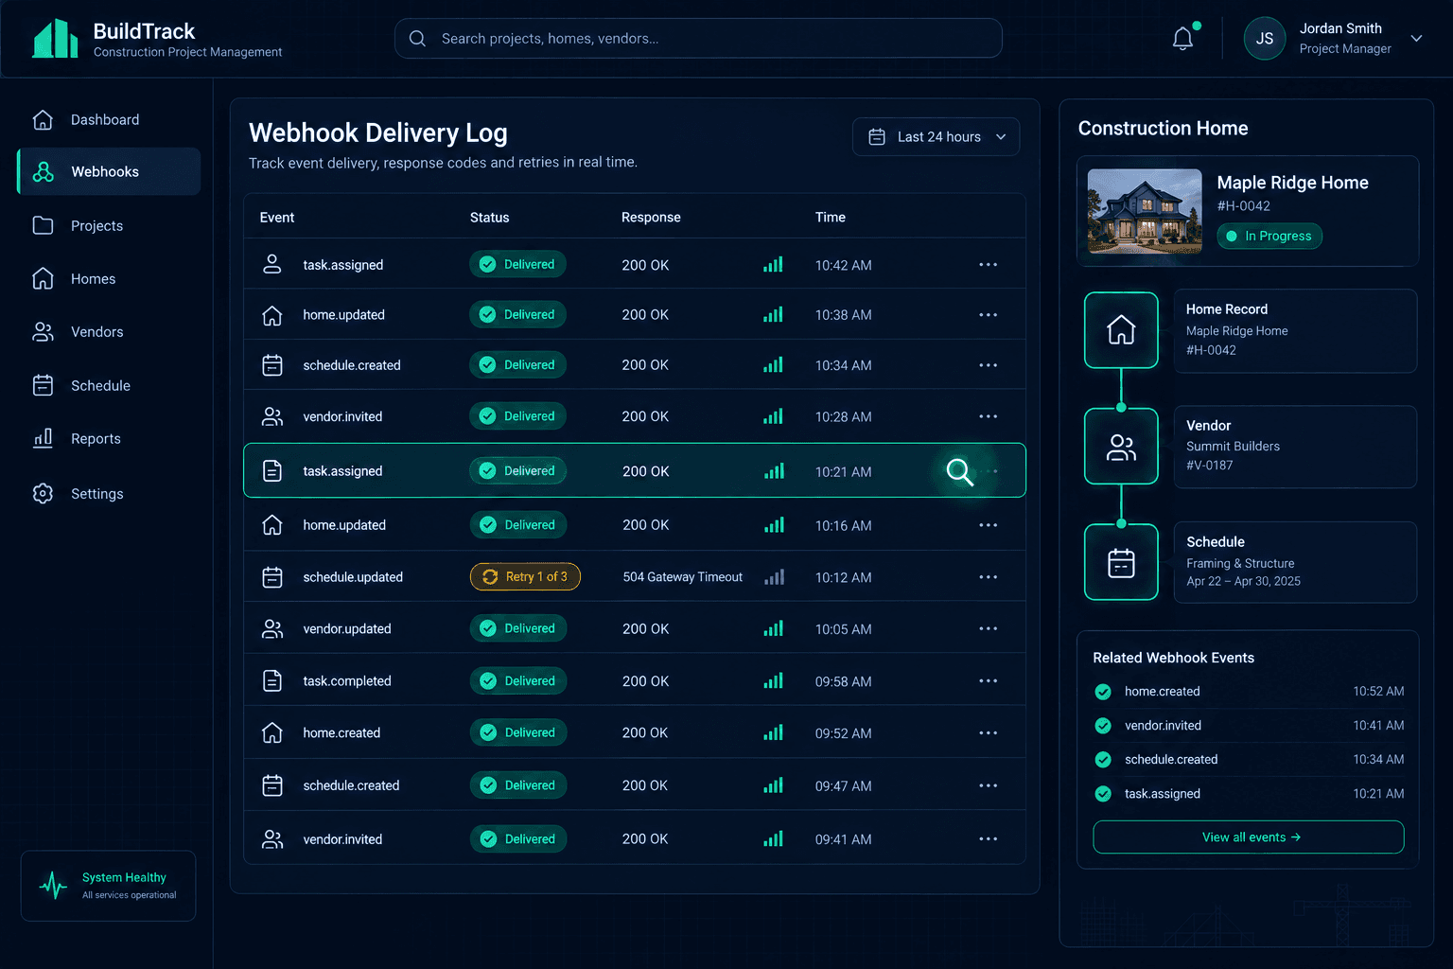
Task: Open the Vendor people icon tile
Action: [1121, 447]
